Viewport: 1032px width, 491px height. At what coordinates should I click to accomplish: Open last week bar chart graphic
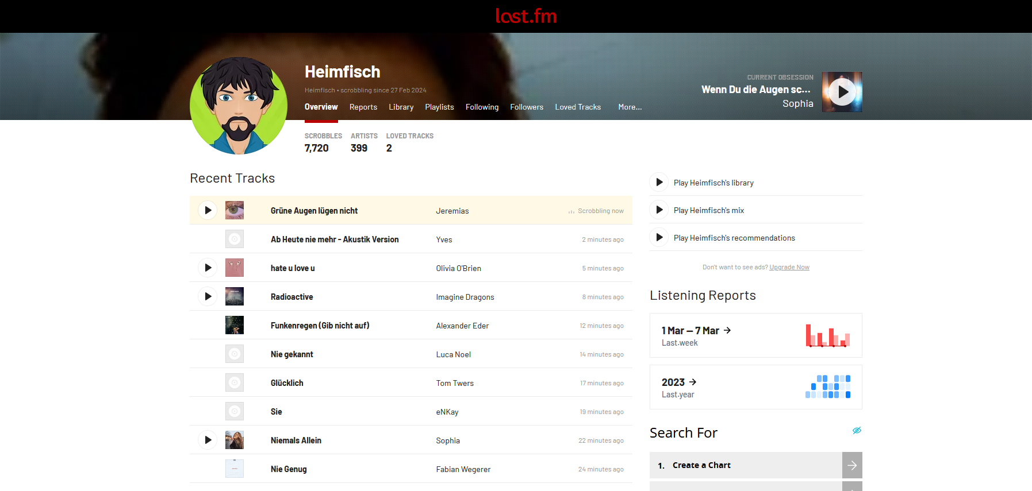click(828, 335)
